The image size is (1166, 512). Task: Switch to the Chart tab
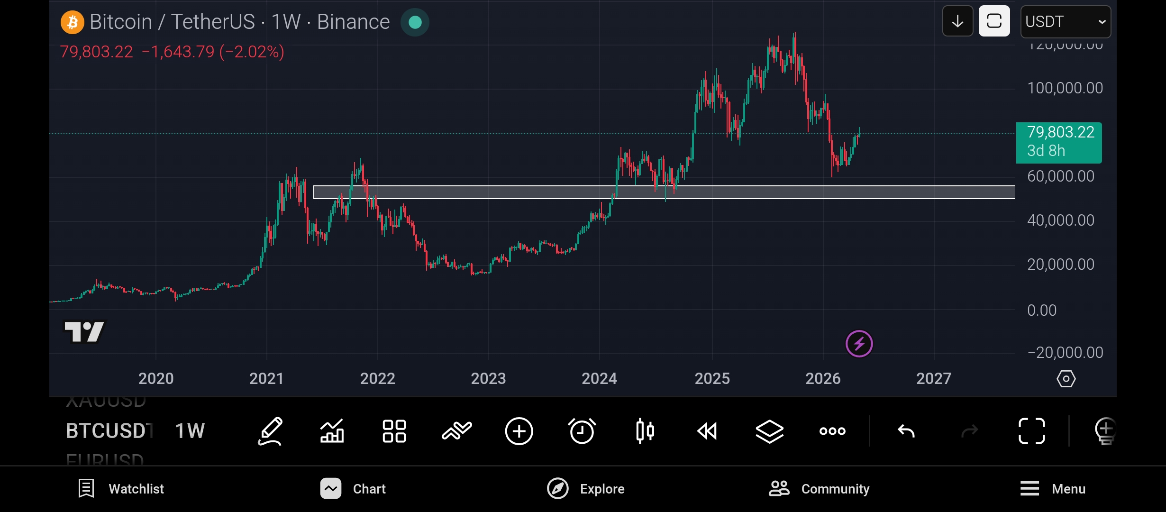[x=353, y=489]
